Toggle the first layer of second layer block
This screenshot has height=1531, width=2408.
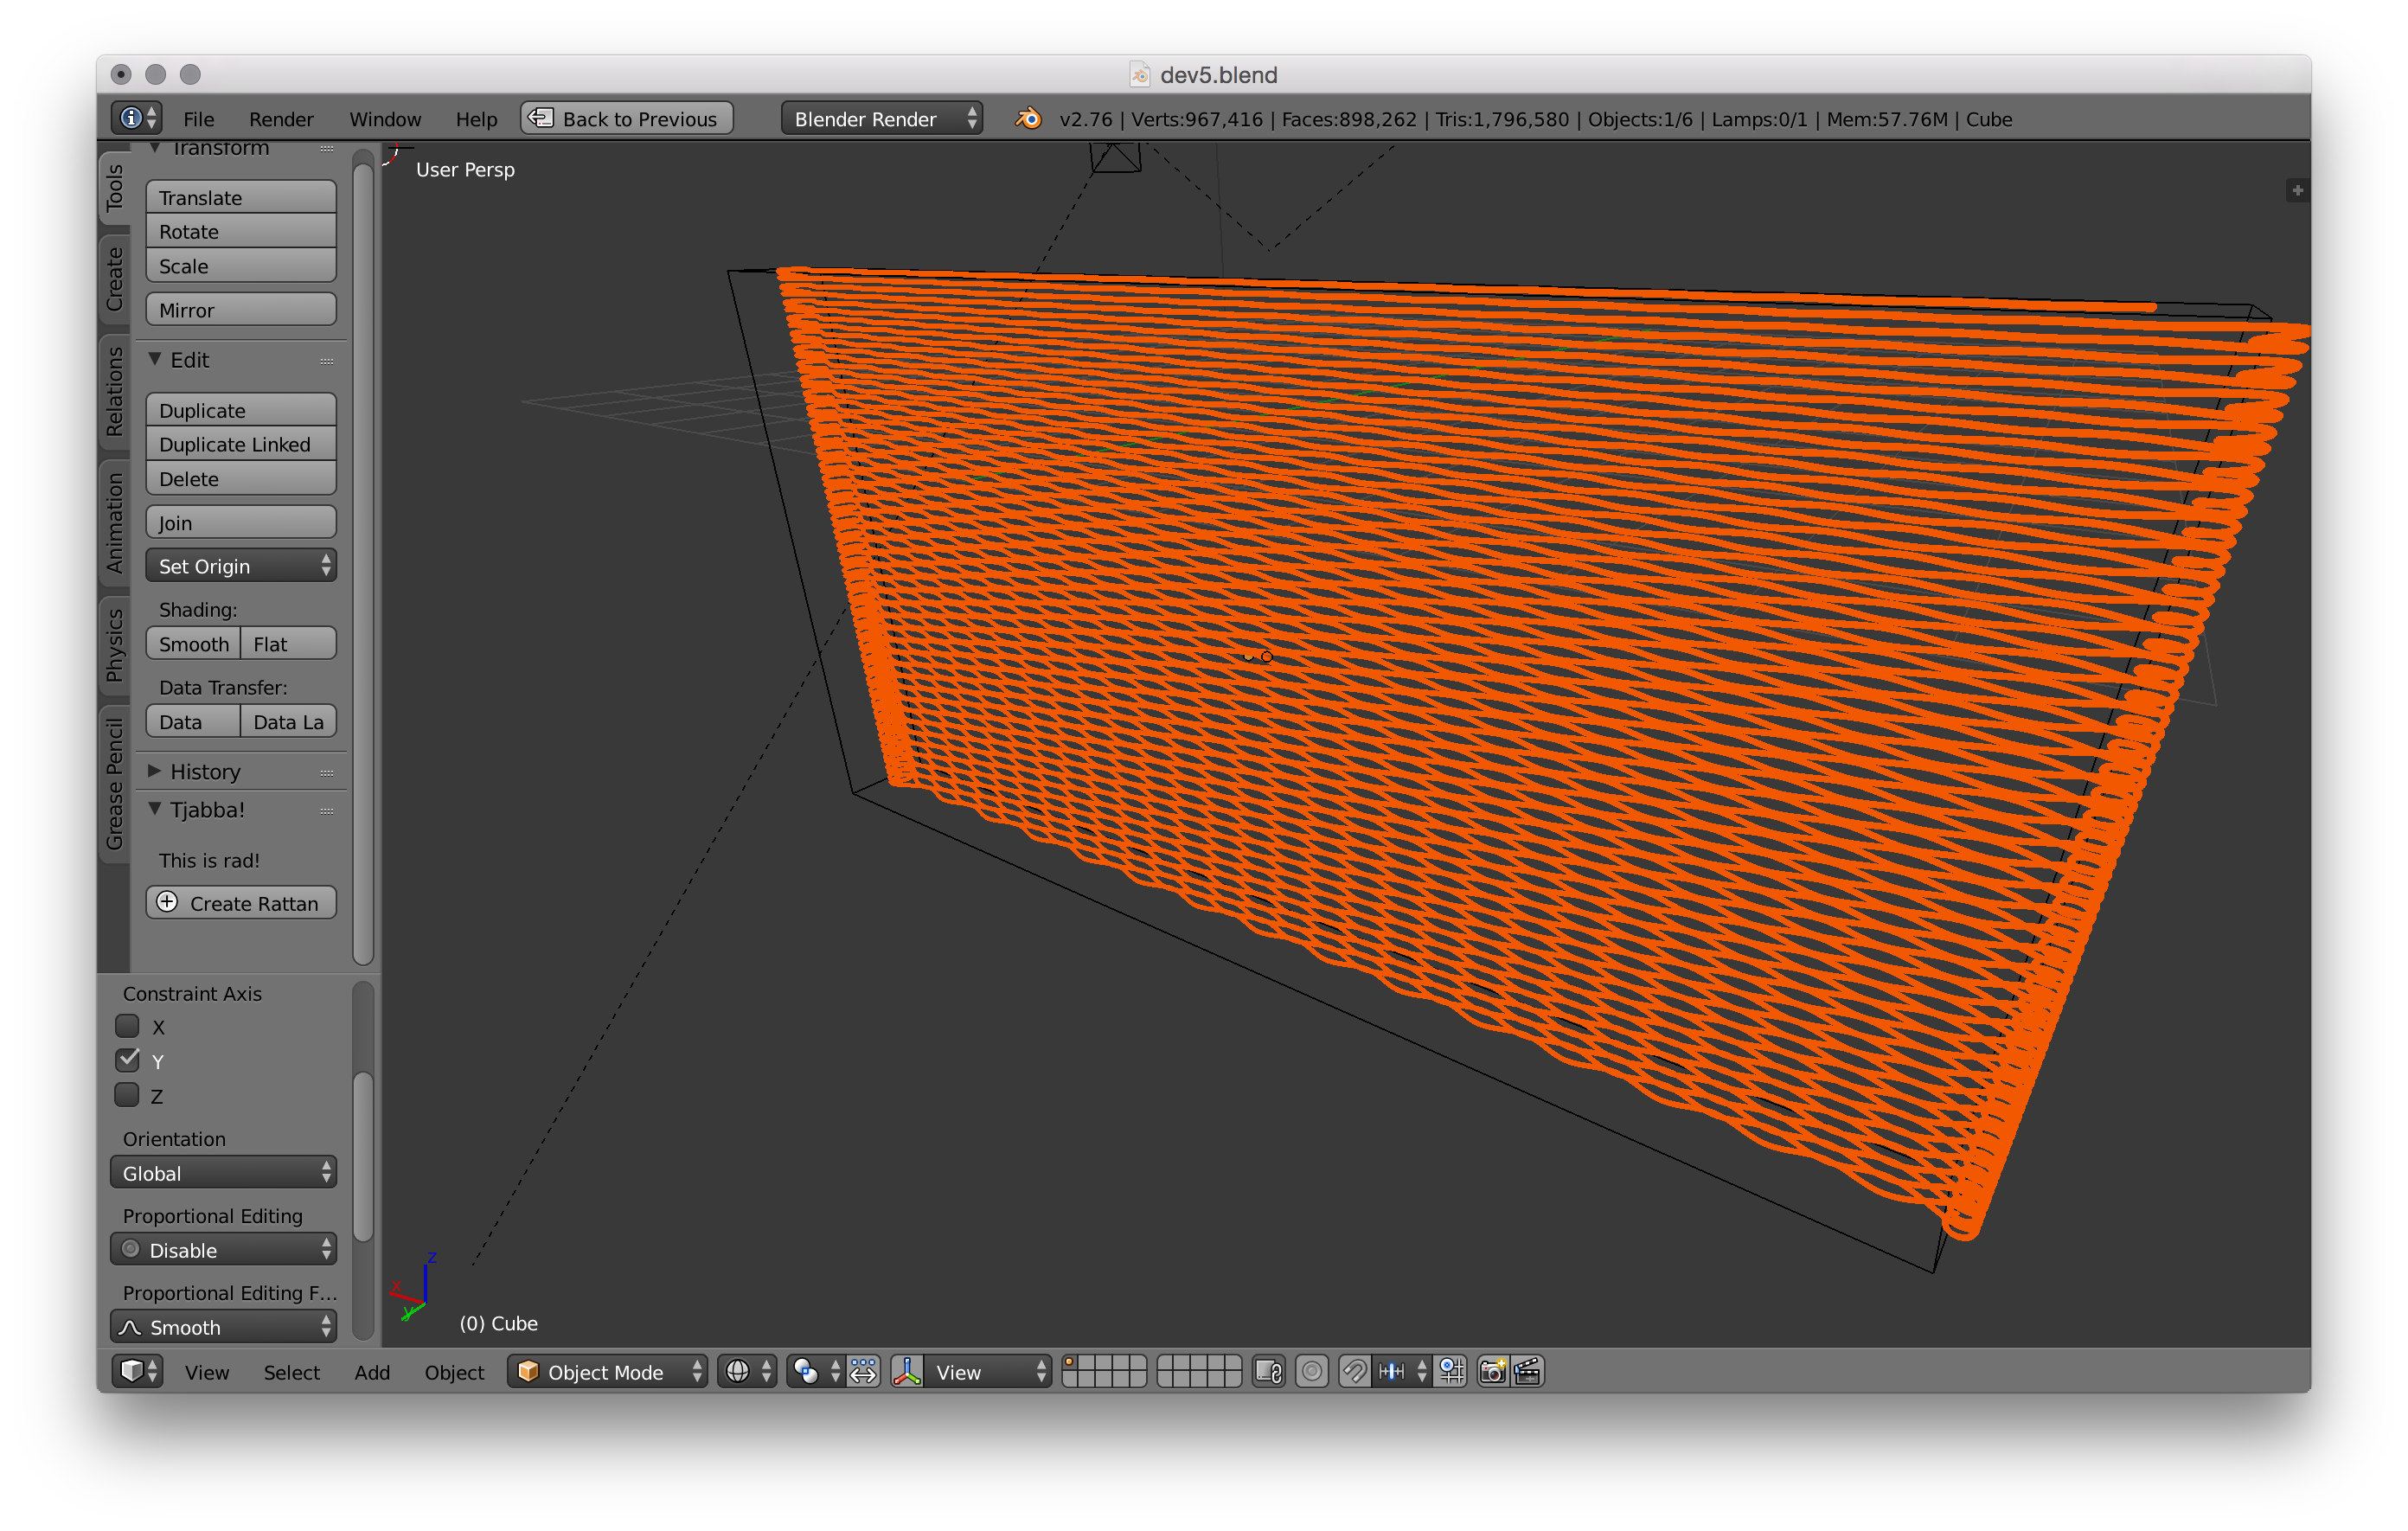pyautogui.click(x=1166, y=1363)
